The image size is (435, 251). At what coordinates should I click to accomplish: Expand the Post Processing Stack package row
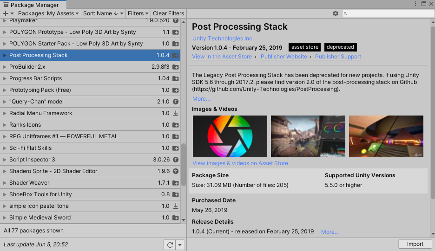click(5, 55)
